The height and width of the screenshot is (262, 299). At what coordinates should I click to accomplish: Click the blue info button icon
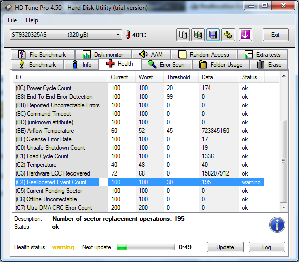277,225
